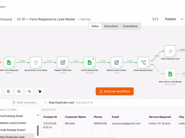The image size is (185, 138).
Task: Open the Personal project breadcrumb
Action: click(6, 19)
